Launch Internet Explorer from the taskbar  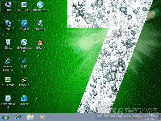click(18, 117)
